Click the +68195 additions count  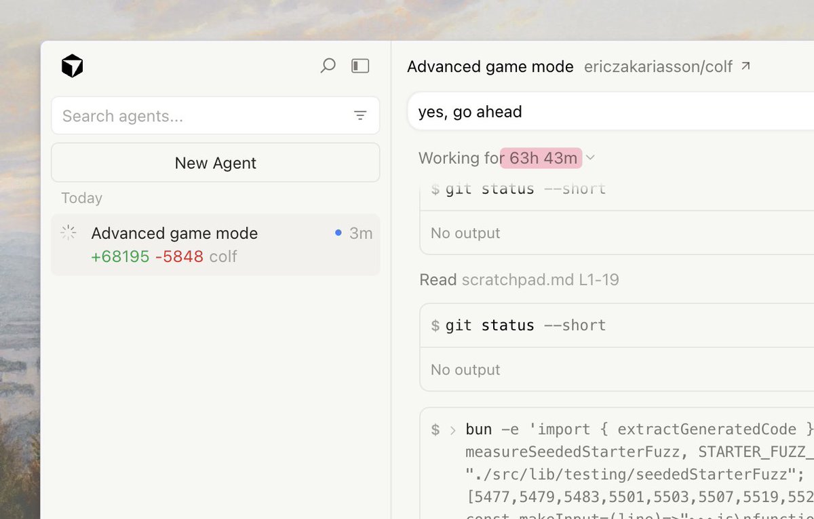(120, 256)
